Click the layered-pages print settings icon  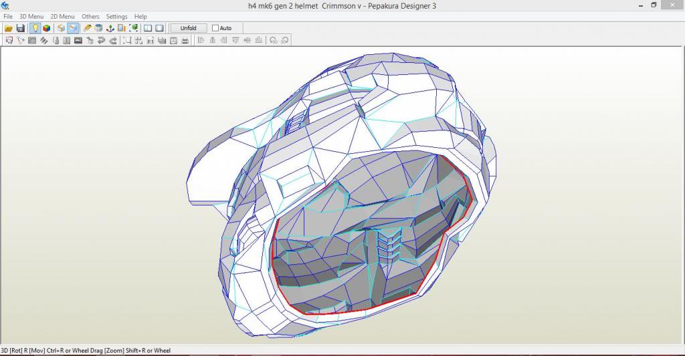pyautogui.click(x=162, y=40)
